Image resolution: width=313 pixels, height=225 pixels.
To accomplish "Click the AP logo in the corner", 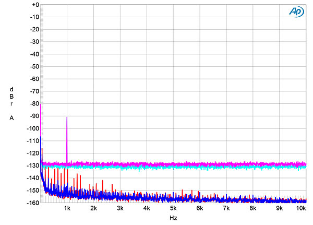I will [x=296, y=11].
